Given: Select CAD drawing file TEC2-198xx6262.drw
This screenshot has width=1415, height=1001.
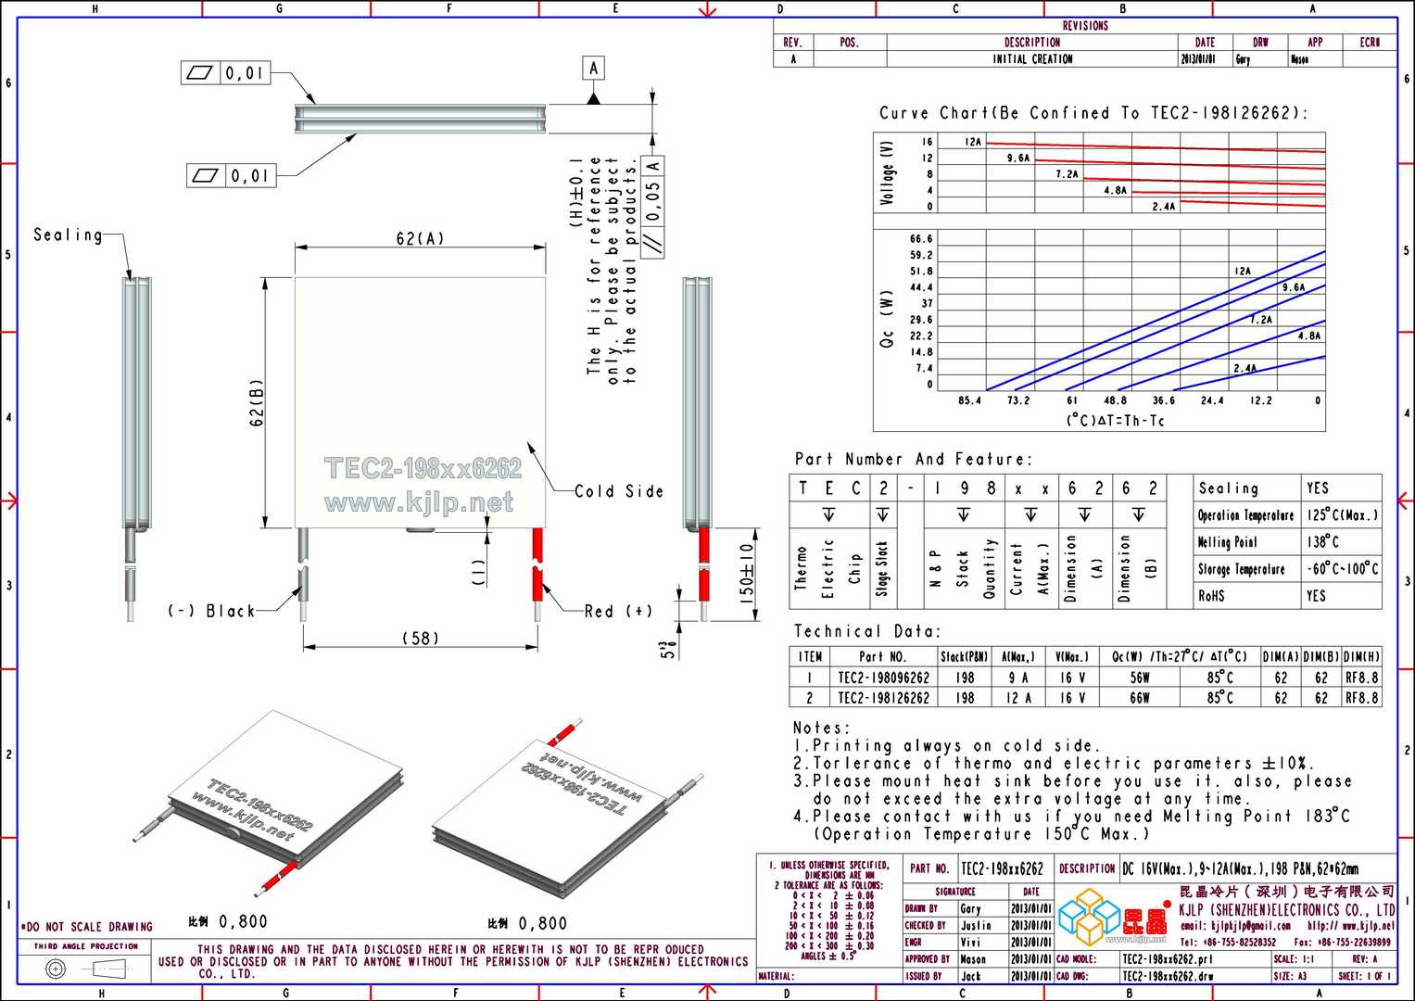Looking at the screenshot, I should 1168,976.
